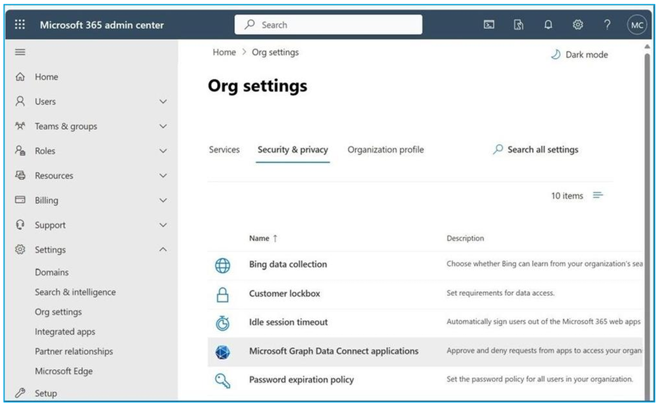Switch to the Services tab
This screenshot has width=657, height=403.
224,149
